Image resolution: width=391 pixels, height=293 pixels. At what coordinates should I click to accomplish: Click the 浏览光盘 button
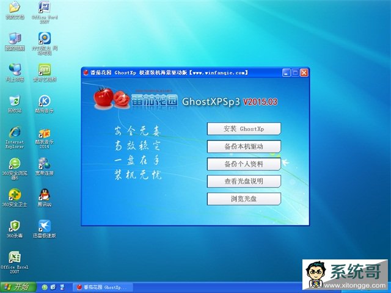[244, 199]
